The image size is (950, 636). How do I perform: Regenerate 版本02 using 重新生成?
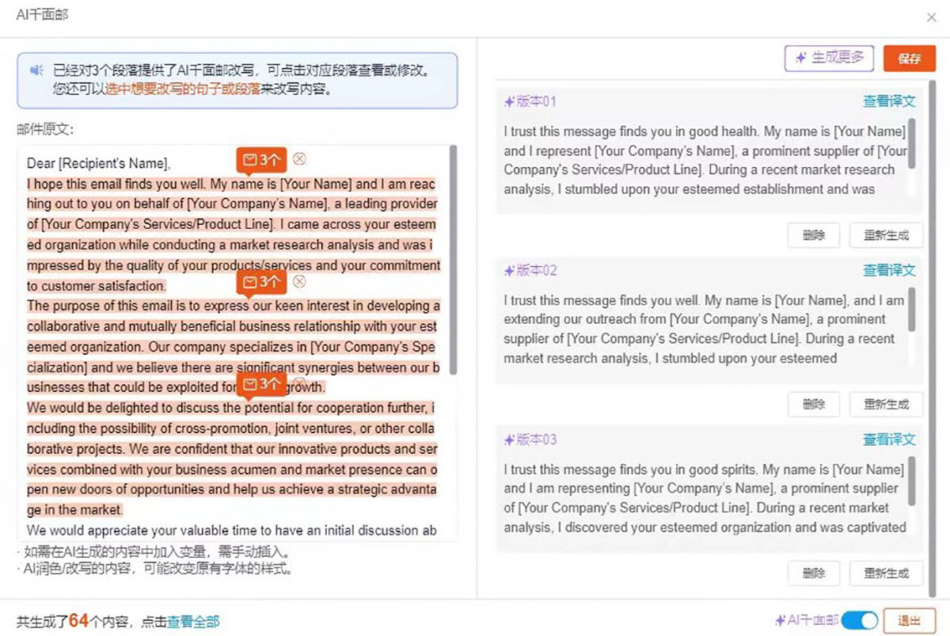coord(886,405)
